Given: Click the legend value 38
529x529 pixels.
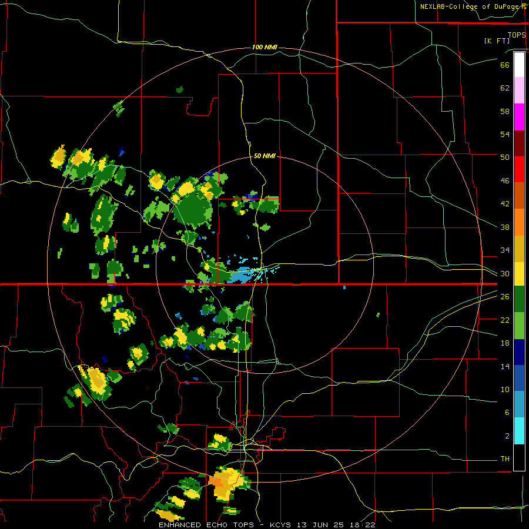Looking at the screenshot, I should click(505, 227).
